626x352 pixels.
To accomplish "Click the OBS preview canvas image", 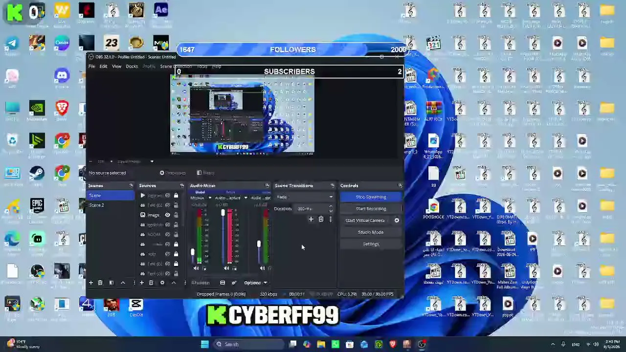I will coord(242,116).
